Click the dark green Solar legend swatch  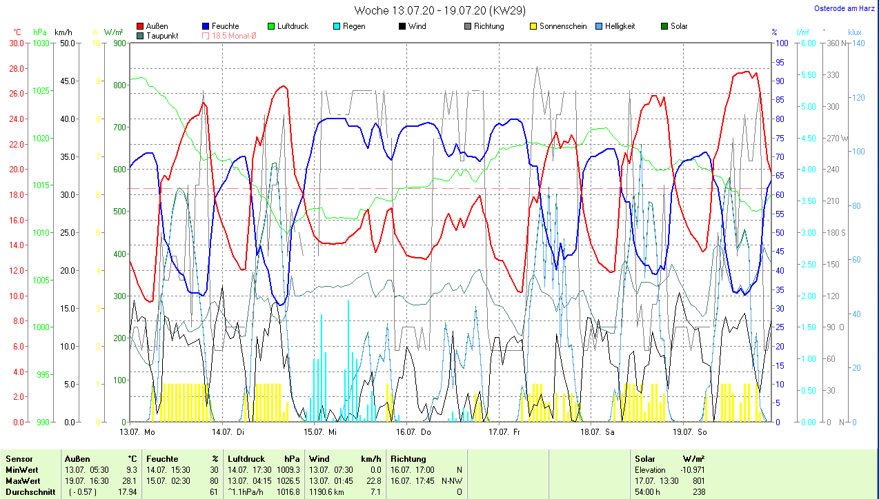pyautogui.click(x=664, y=26)
